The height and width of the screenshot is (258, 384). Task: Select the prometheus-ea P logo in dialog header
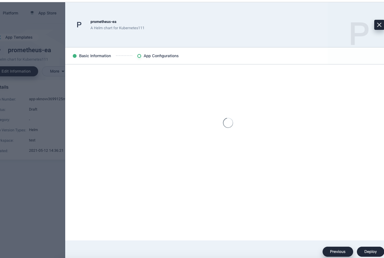pyautogui.click(x=79, y=25)
